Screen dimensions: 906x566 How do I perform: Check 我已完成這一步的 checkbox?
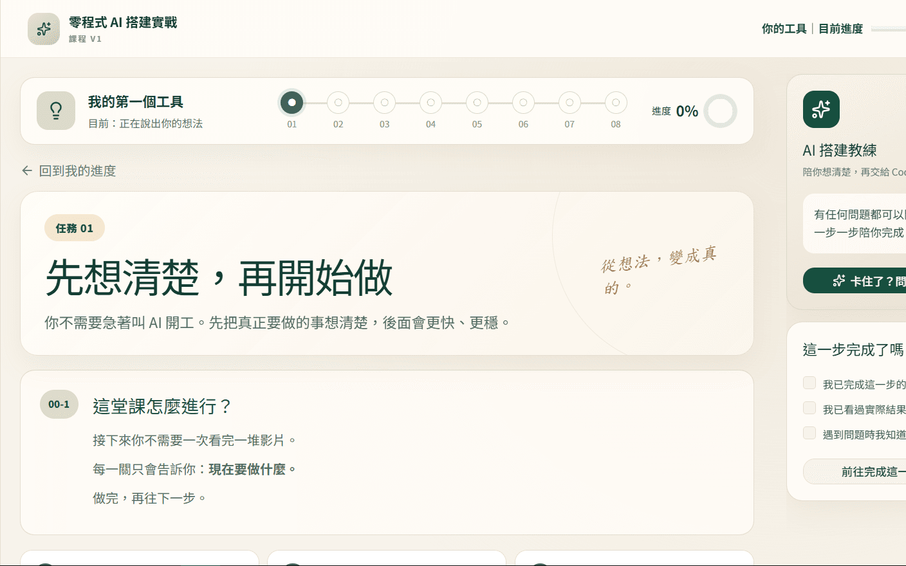[x=809, y=383]
